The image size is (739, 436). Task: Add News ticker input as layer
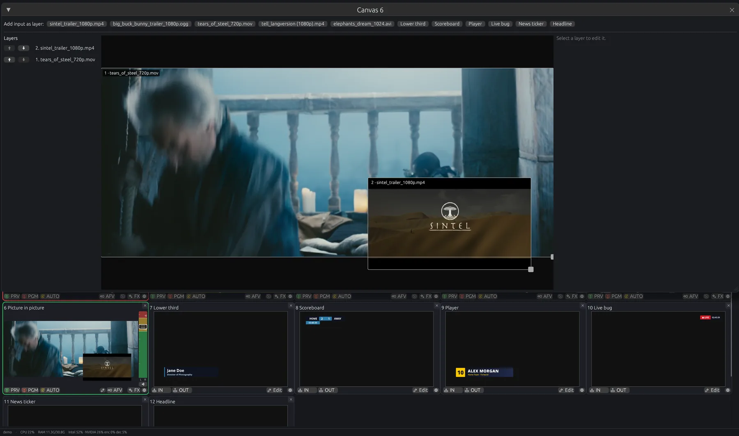(x=531, y=24)
